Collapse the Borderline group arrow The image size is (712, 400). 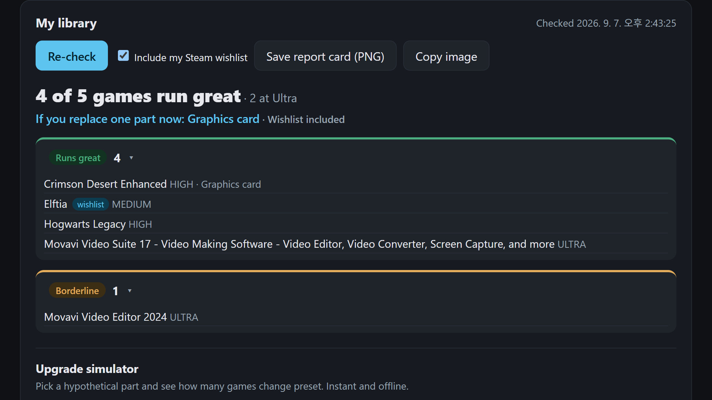pos(129,291)
